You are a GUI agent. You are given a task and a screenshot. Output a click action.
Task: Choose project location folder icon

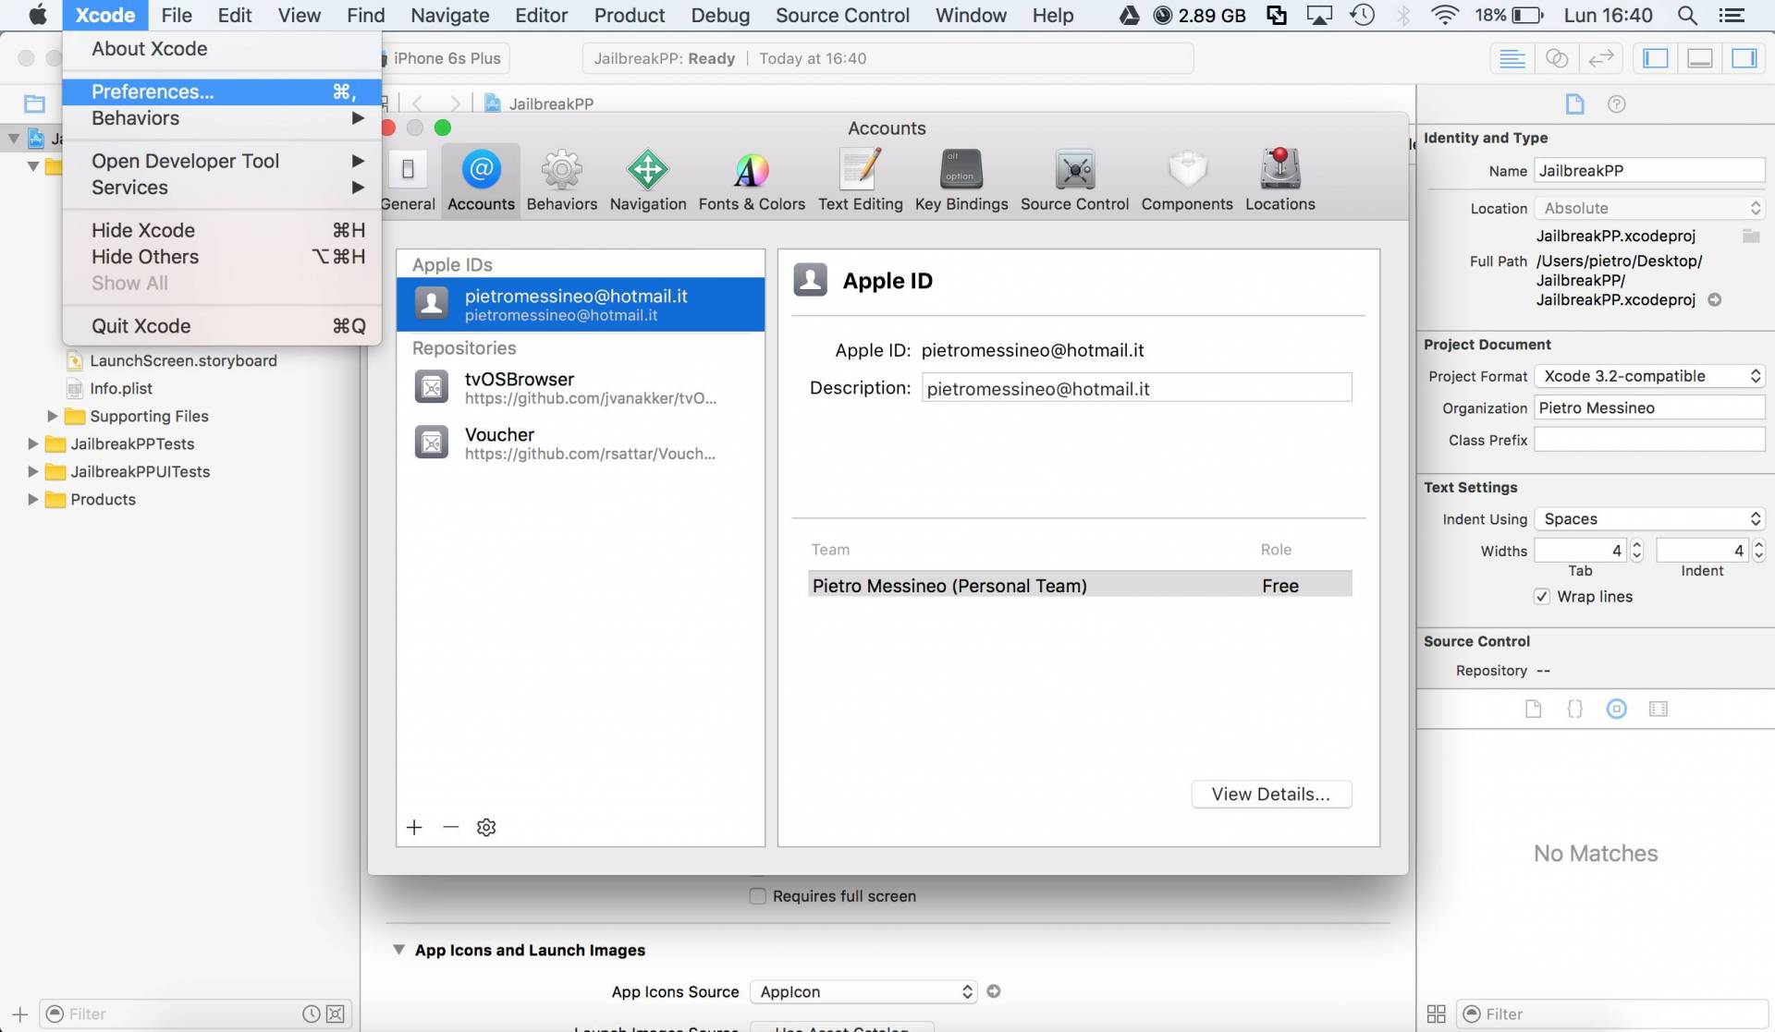(x=1750, y=236)
